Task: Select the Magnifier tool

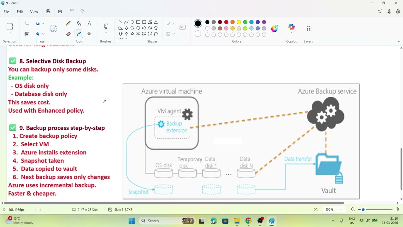Action: point(89,34)
